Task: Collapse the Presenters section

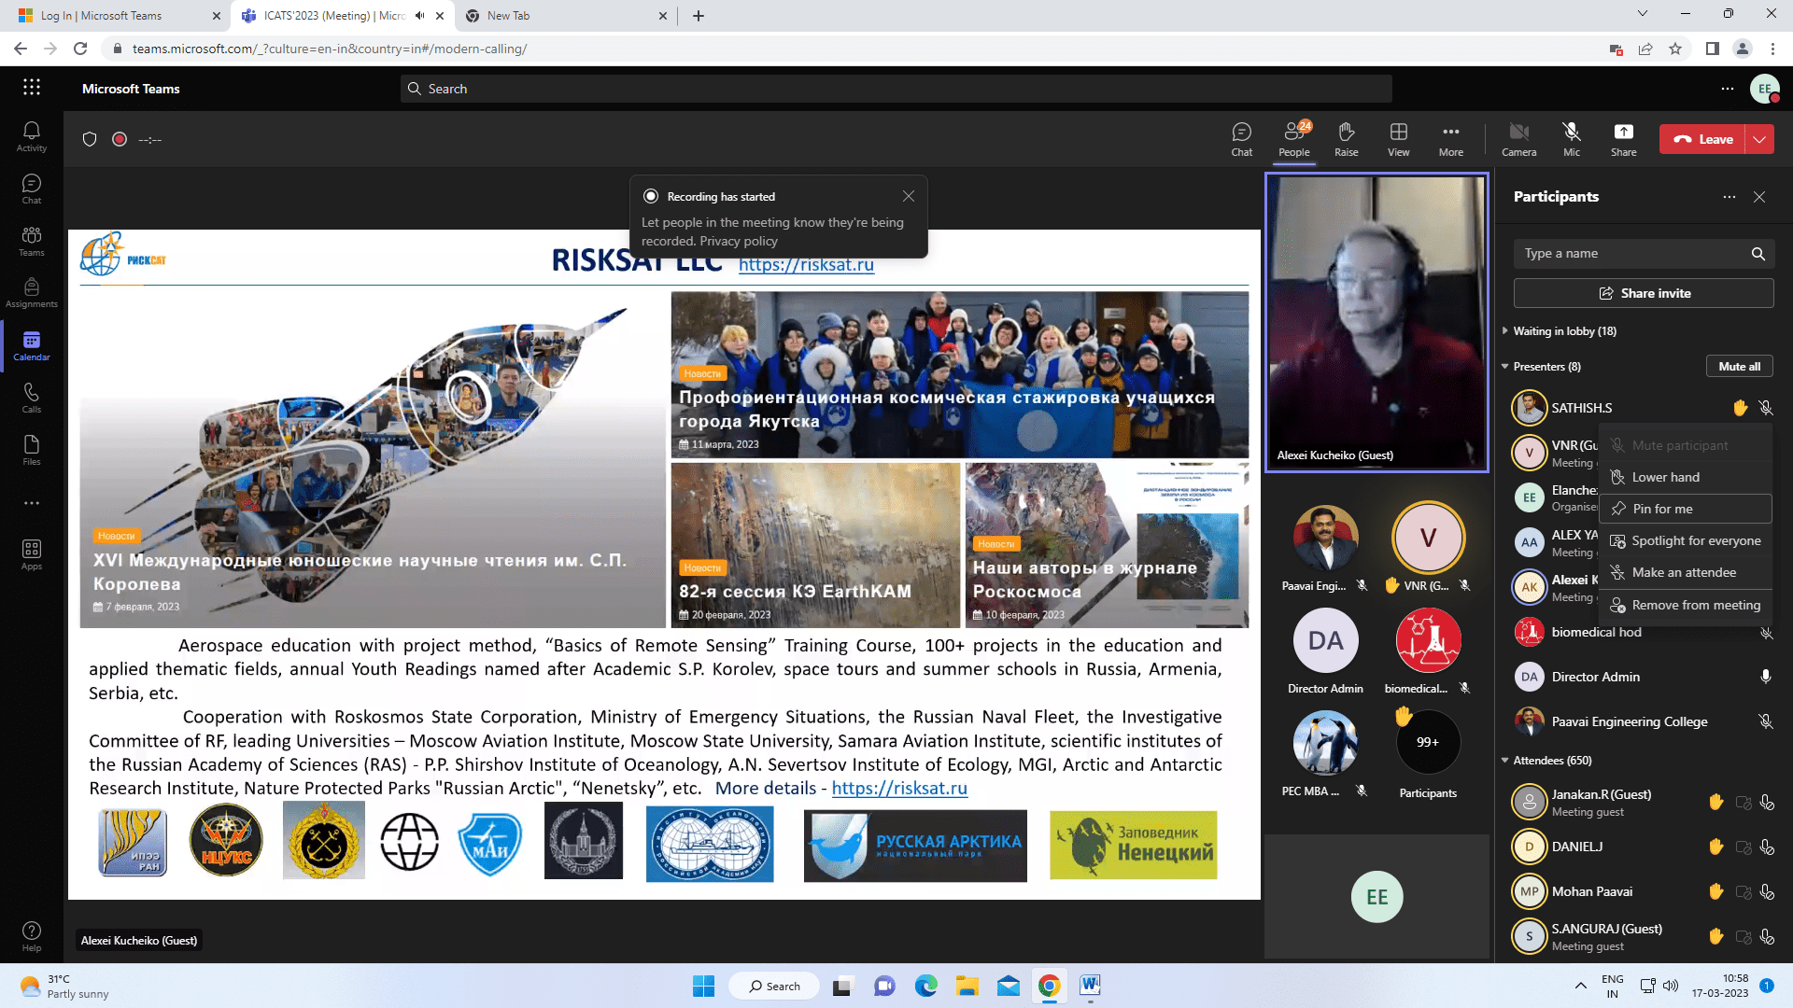Action: [x=1505, y=367]
